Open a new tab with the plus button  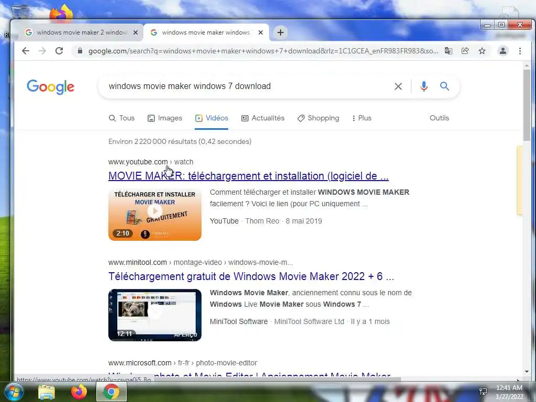click(x=281, y=32)
